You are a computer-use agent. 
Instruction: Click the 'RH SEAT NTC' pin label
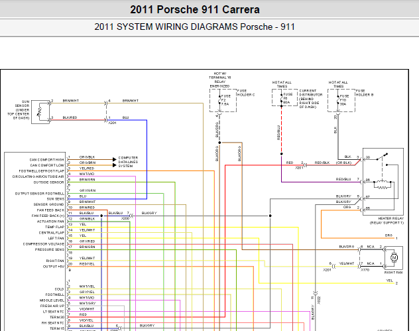(x=52, y=323)
